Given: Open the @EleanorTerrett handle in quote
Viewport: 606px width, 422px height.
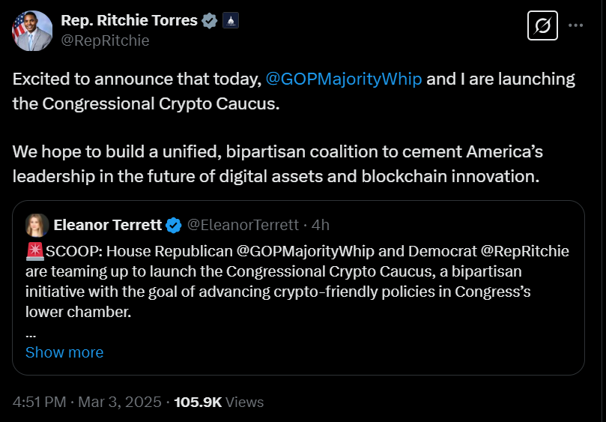Looking at the screenshot, I should point(243,225).
